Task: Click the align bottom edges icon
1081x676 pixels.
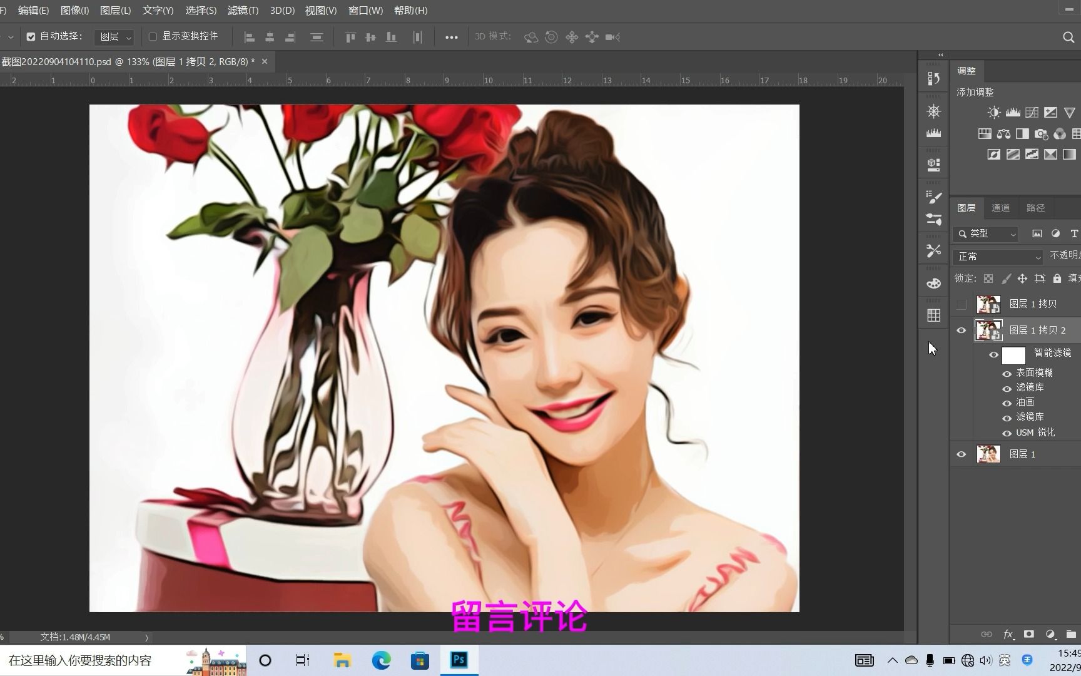Action: pyautogui.click(x=391, y=38)
